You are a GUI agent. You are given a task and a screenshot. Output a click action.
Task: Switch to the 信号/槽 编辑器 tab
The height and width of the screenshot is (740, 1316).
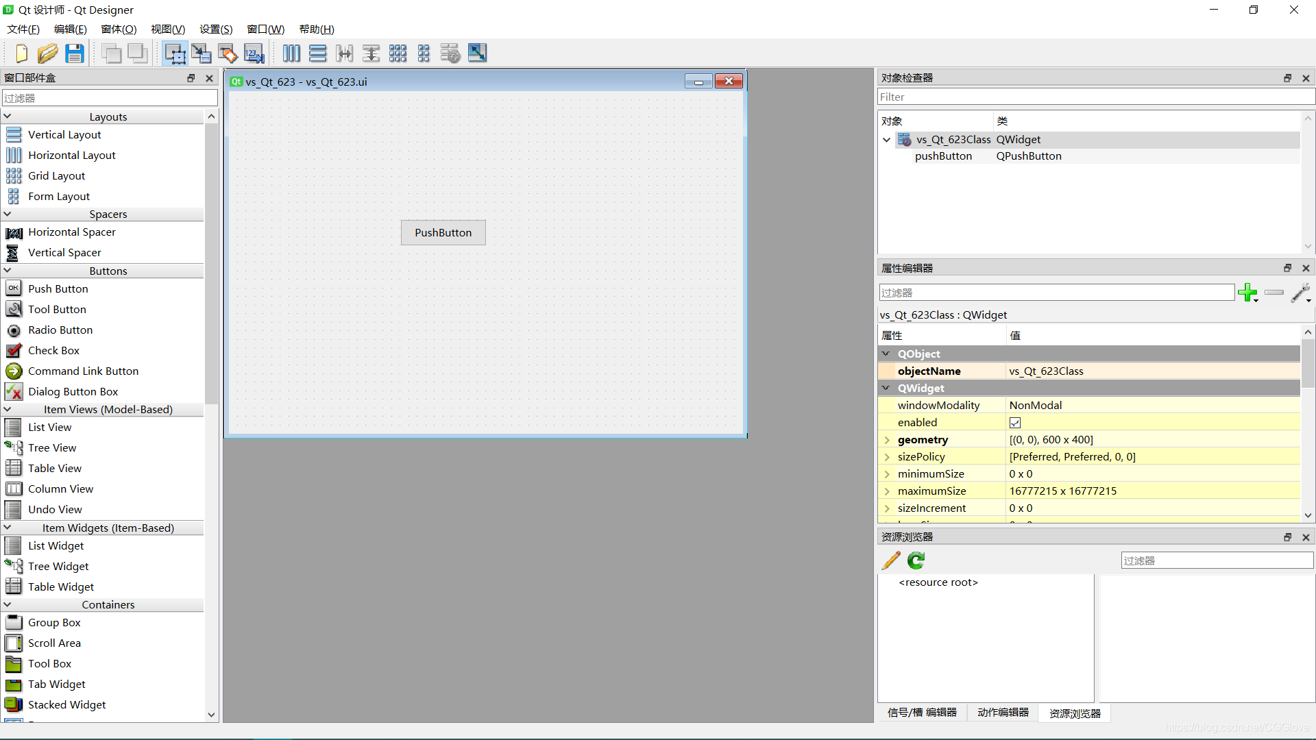(922, 713)
